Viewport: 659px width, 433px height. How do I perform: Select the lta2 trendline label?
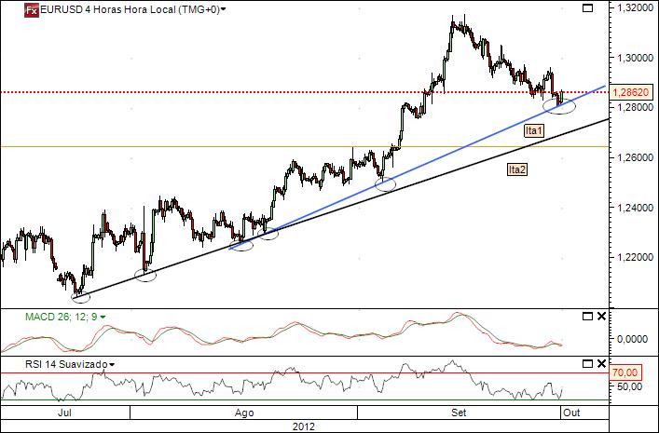pos(517,169)
